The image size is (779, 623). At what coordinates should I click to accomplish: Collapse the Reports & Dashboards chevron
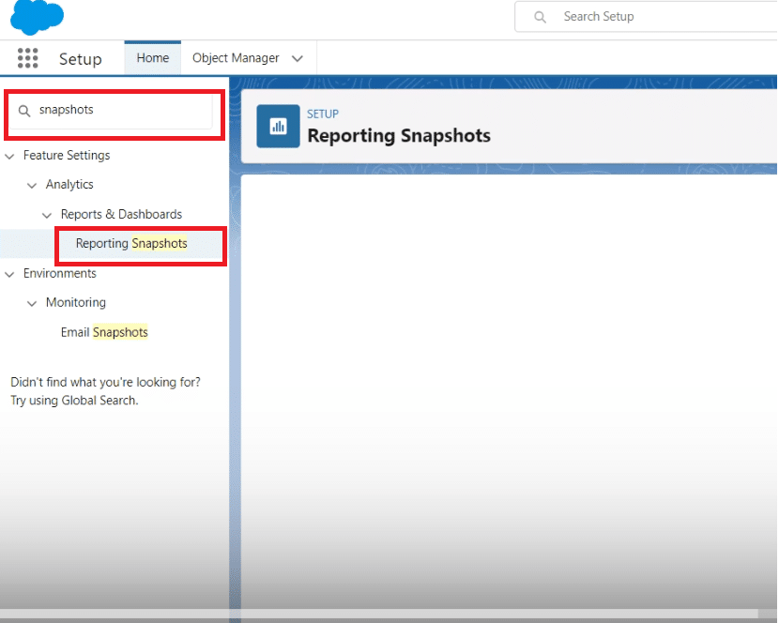47,215
